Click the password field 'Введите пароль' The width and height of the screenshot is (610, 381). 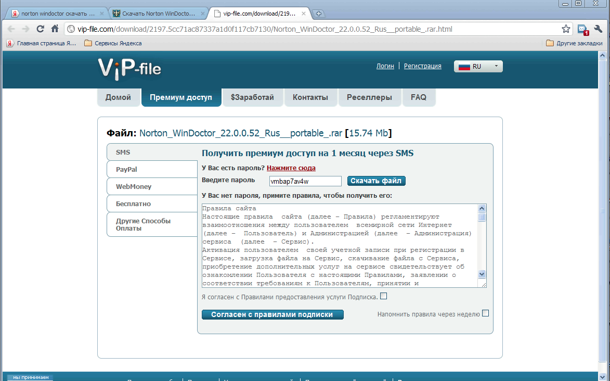[x=305, y=181]
